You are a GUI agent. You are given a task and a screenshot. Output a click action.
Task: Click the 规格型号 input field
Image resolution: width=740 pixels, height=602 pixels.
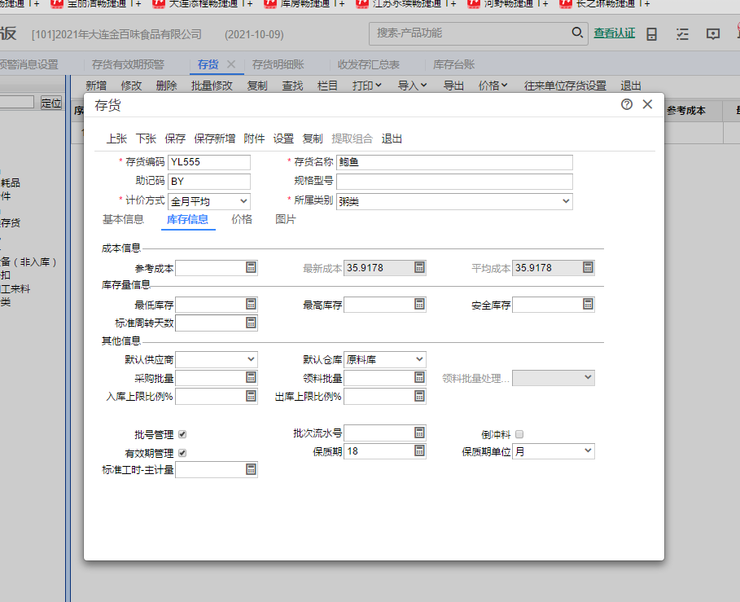point(454,182)
